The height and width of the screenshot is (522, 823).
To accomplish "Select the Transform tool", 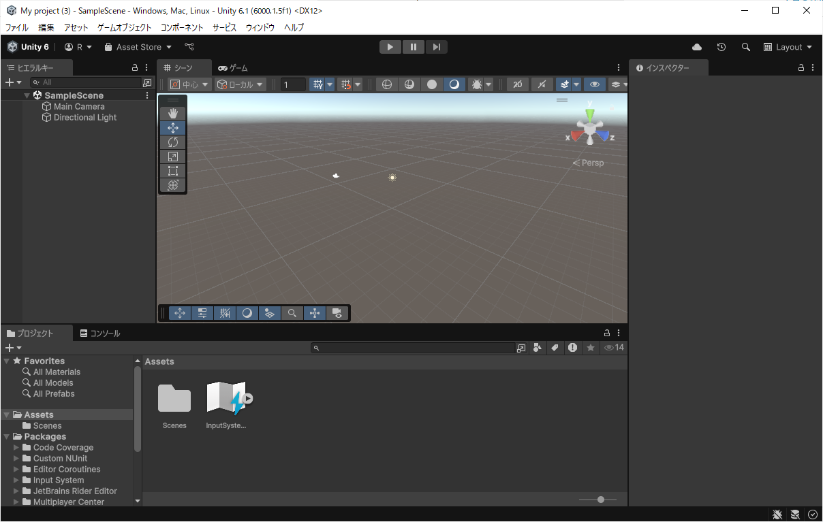I will click(x=172, y=184).
